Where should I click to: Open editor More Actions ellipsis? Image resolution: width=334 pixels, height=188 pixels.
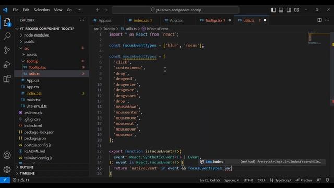[x=327, y=20]
